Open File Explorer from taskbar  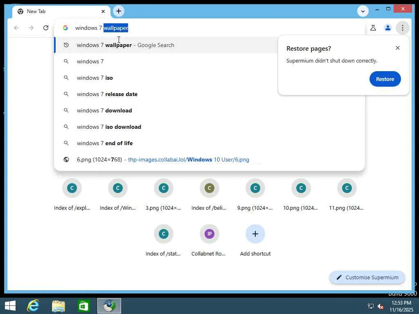click(59, 306)
